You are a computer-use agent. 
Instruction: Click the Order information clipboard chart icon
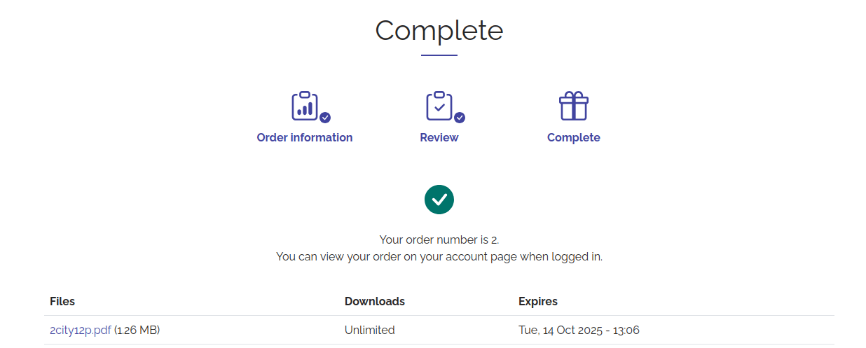(305, 106)
